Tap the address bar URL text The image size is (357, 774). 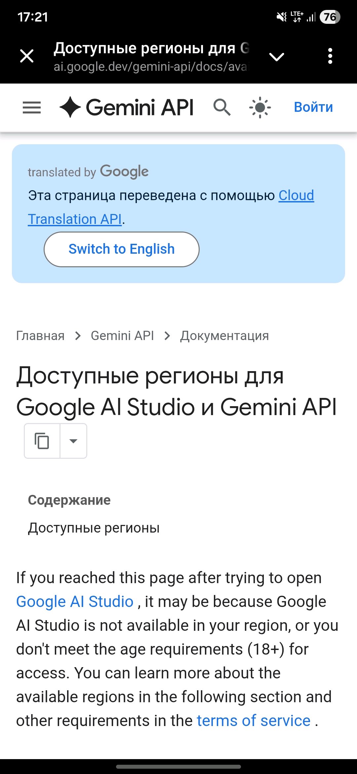(150, 67)
